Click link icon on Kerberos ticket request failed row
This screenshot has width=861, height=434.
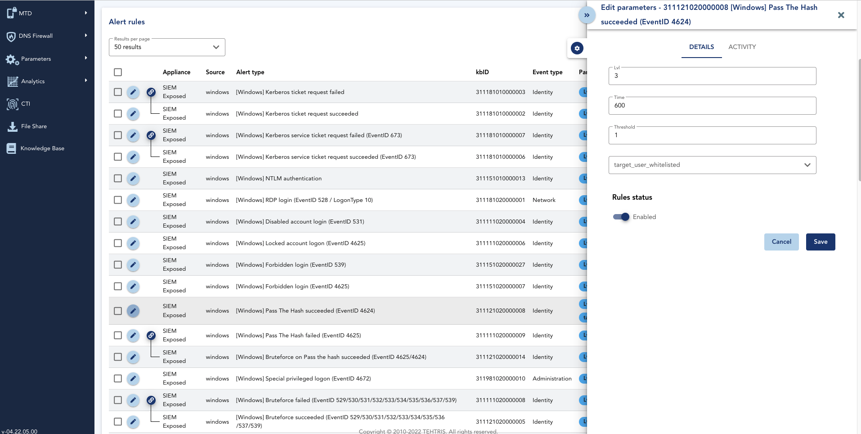coord(151,92)
